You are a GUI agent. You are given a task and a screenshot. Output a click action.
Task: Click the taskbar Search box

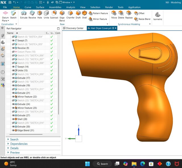pyautogui.click(x=102, y=164)
